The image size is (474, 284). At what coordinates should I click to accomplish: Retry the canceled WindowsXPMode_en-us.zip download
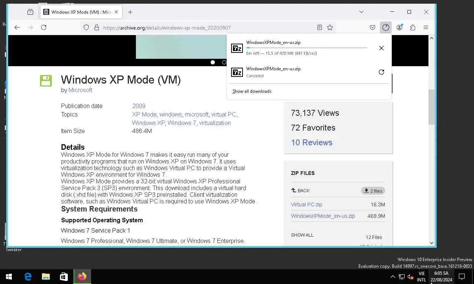click(x=381, y=72)
